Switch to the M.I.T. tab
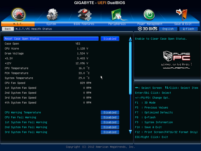The width and height of the screenshot is (201, 151). tap(18, 24)
